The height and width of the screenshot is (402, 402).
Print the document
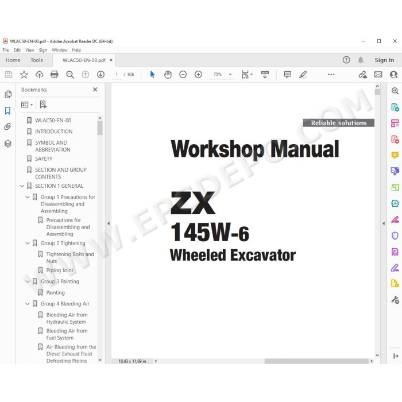[55, 74]
